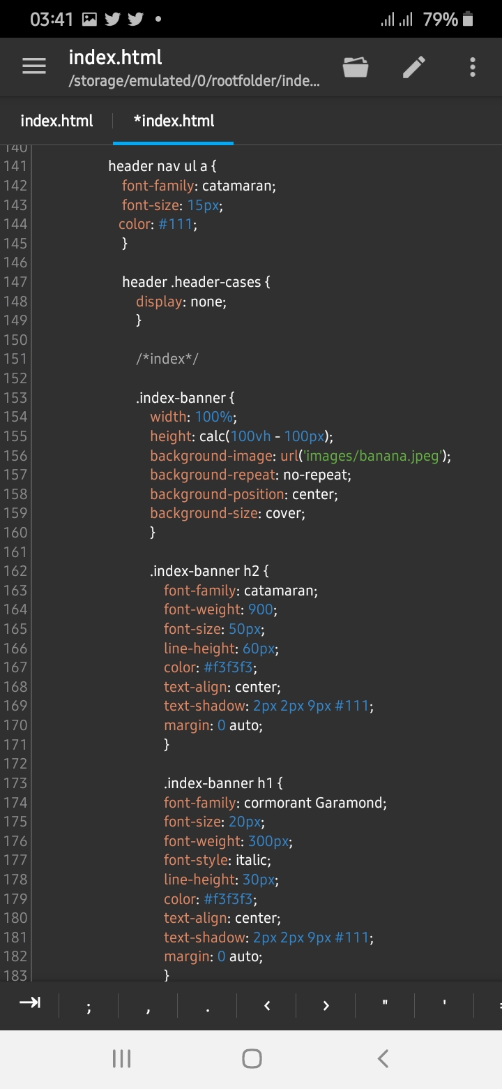Place cursor on 'font-weight: 900;' line
The image size is (502, 1089).
220,609
